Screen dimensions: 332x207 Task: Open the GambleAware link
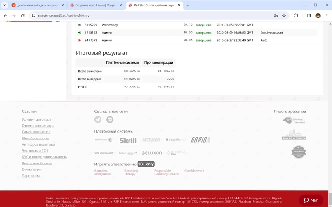(x=194, y=171)
